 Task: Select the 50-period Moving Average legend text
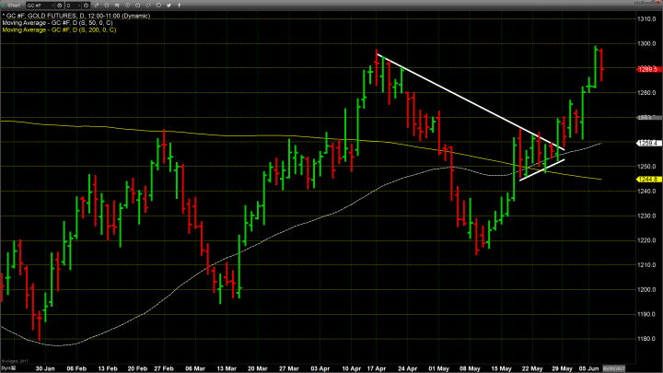click(x=60, y=24)
